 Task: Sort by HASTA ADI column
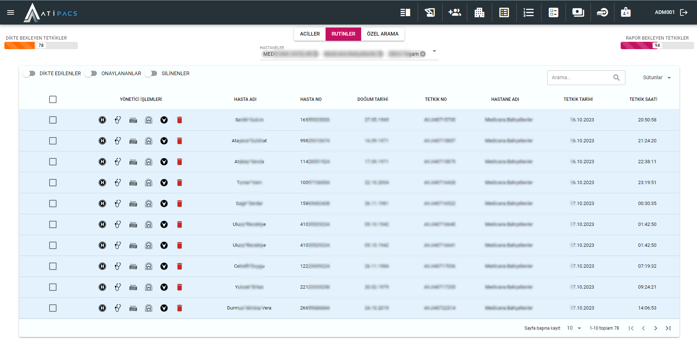pos(245,99)
